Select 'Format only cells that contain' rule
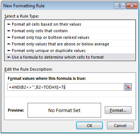Image resolution: width=140 pixels, height=134 pixels. (x=70, y=31)
